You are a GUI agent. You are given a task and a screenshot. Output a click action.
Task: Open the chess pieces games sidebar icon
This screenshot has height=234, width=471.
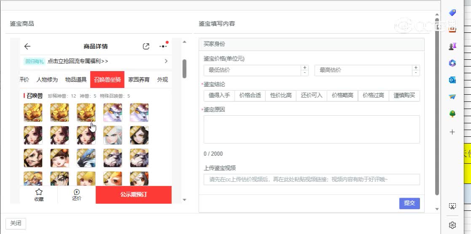click(x=452, y=46)
